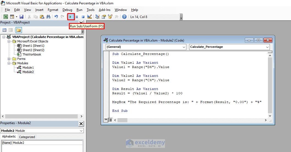Click the Redo arrow icon
The image size is (291, 152).
pos(62,17)
